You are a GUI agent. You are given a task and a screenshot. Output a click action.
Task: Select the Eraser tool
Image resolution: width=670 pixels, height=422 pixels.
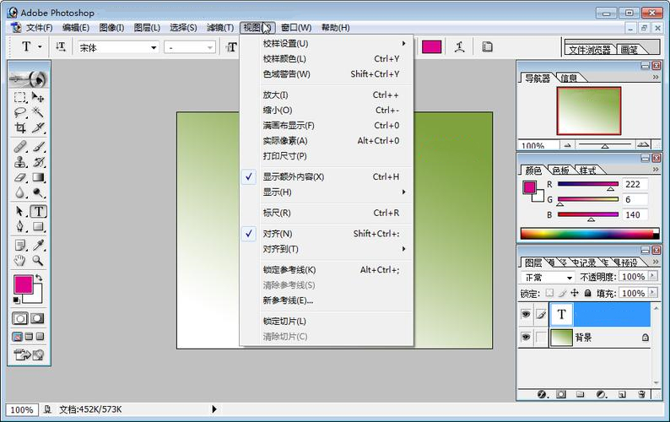coord(19,177)
